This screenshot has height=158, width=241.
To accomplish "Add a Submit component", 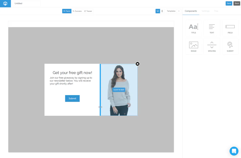I will coord(230,46).
